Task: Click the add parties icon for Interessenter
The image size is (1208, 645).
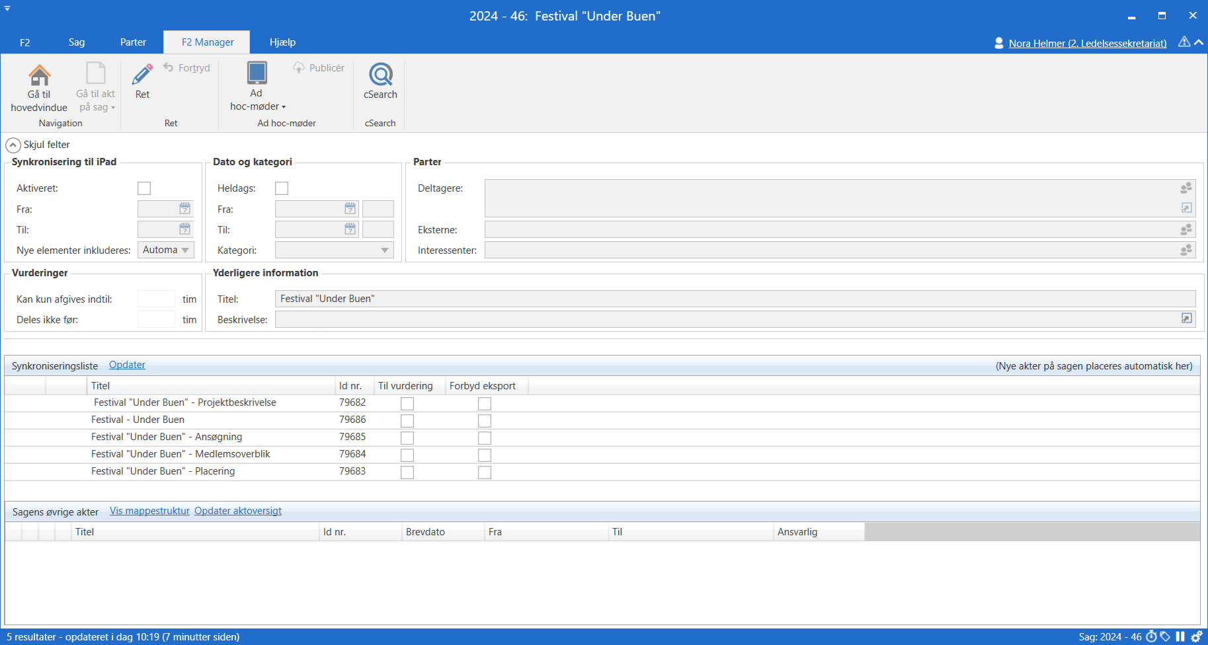Action: 1186,250
